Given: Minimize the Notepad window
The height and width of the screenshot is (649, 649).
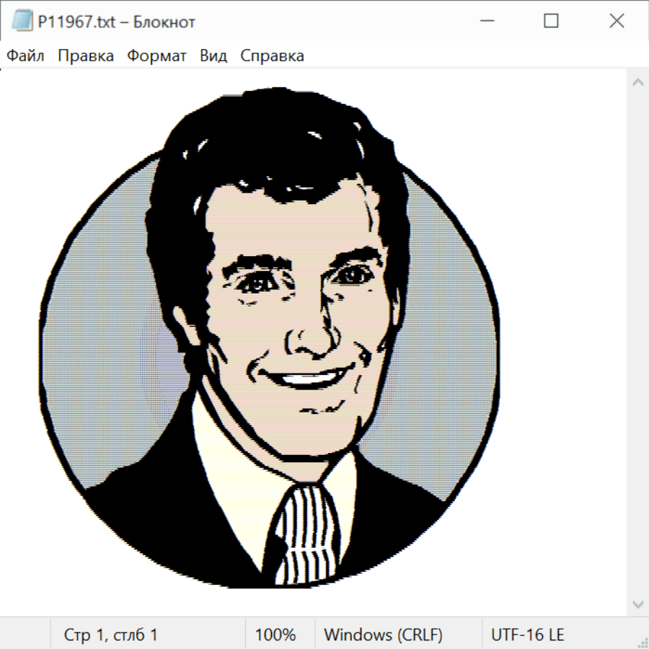Looking at the screenshot, I should click(x=486, y=22).
